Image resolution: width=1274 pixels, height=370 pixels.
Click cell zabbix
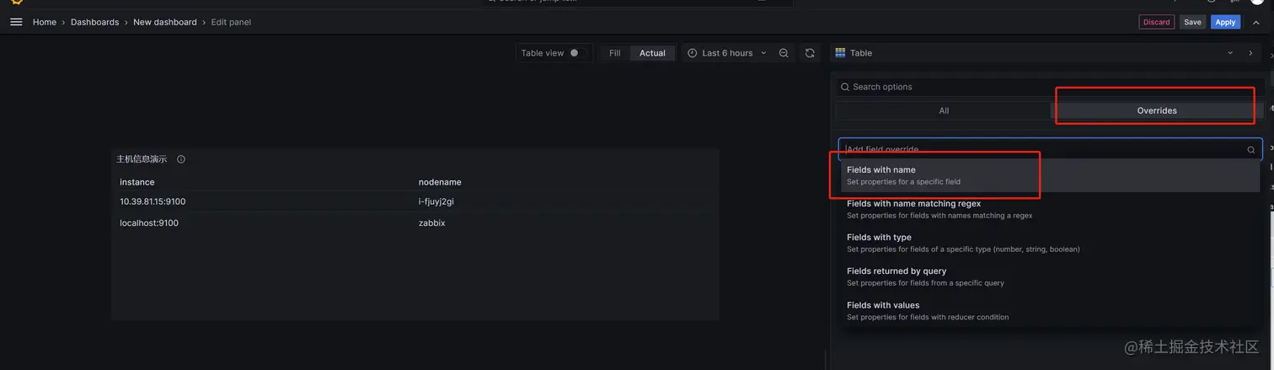[432, 223]
